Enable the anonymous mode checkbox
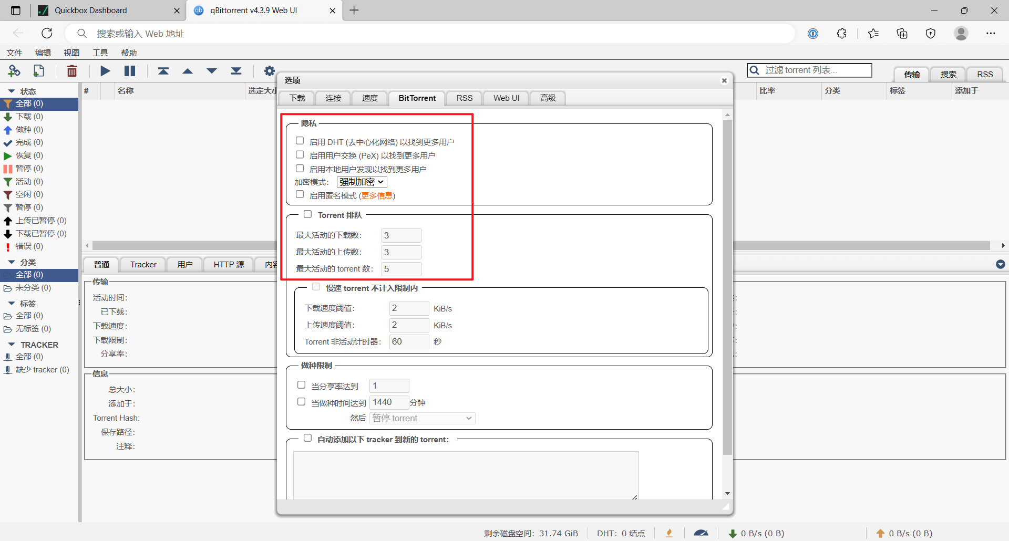1009x541 pixels. tap(300, 194)
